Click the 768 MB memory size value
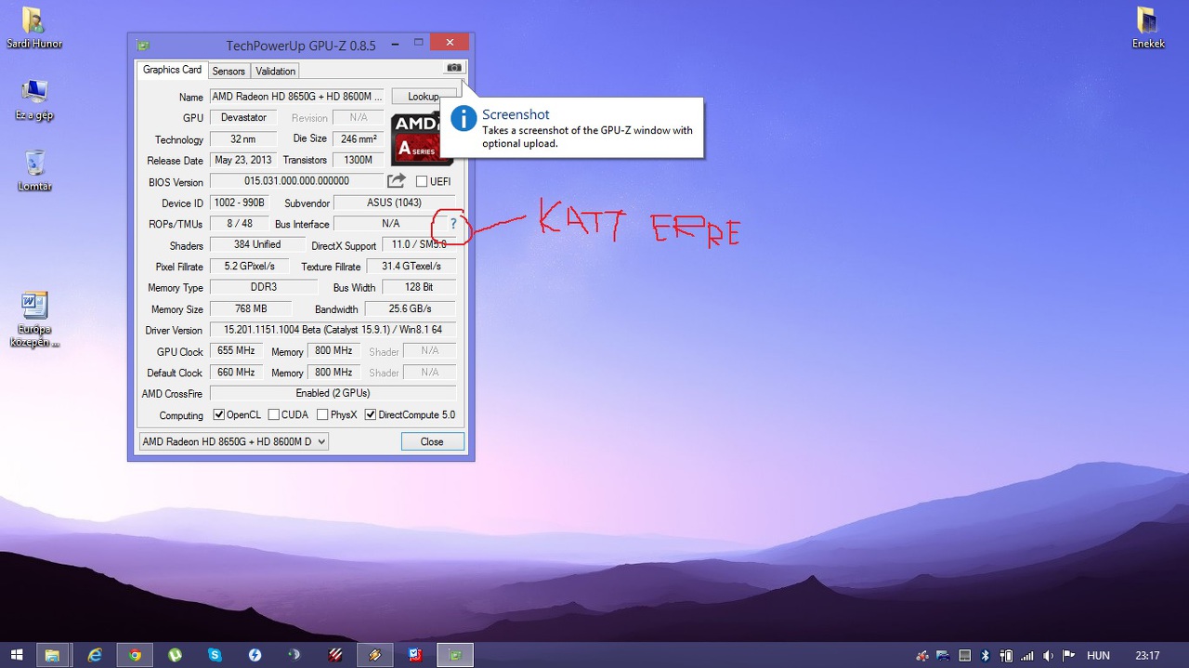Viewport: 1189px width, 668px height. point(249,308)
